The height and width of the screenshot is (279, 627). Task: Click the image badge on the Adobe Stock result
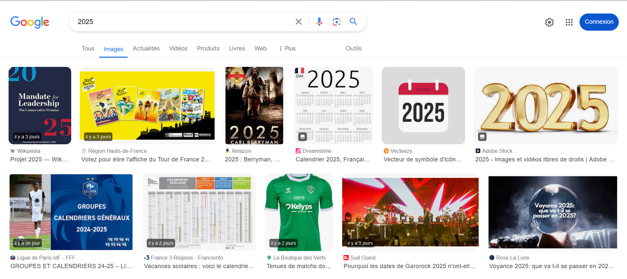(482, 136)
